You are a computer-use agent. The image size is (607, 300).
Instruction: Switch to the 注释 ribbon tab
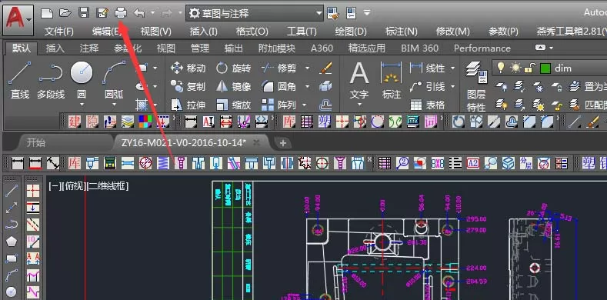(89, 48)
